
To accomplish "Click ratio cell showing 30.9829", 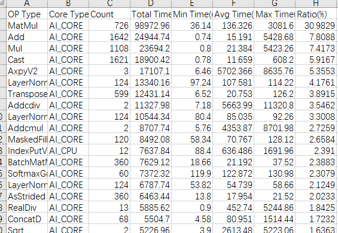I will (316, 26).
